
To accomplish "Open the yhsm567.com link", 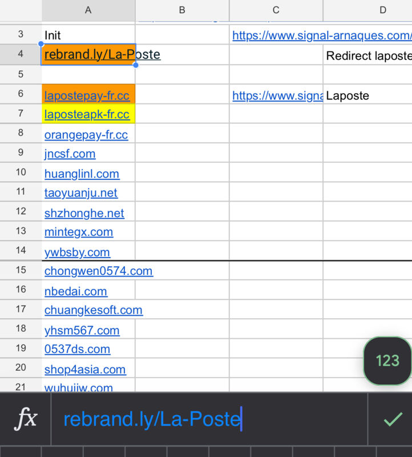I will (x=82, y=331).
